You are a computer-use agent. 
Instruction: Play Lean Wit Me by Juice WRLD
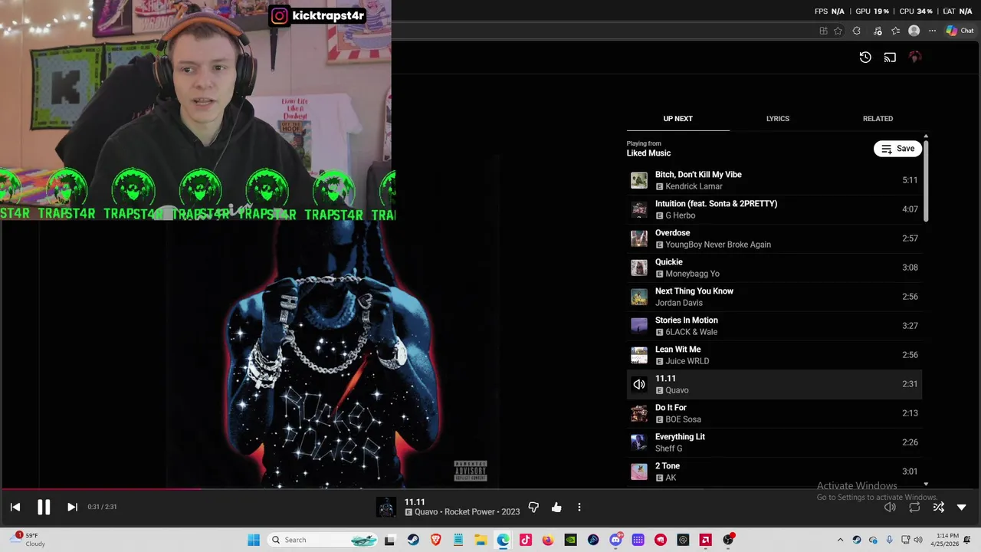tap(774, 355)
